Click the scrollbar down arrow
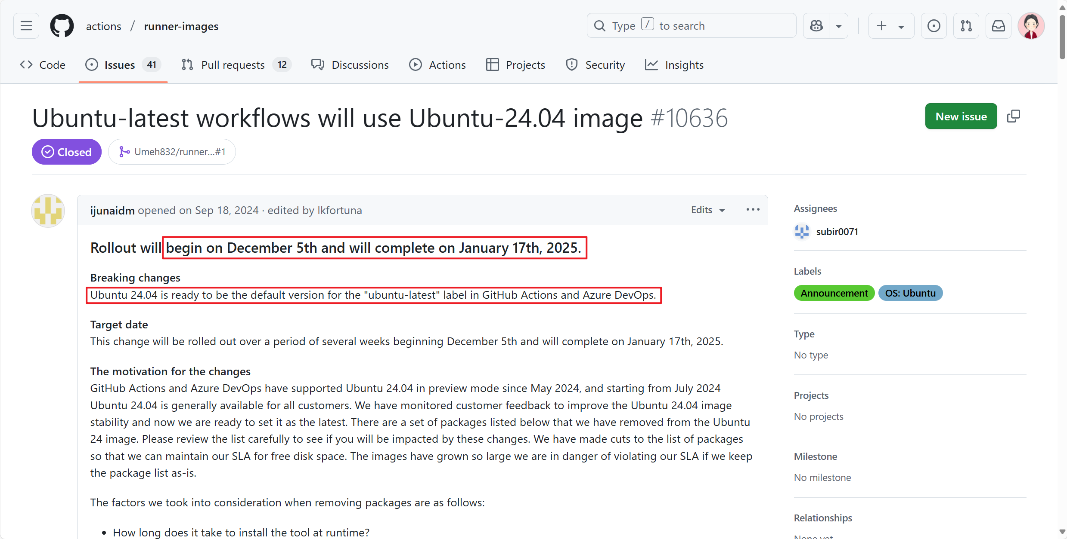Screen dimensions: 1067x539 pos(1061,532)
